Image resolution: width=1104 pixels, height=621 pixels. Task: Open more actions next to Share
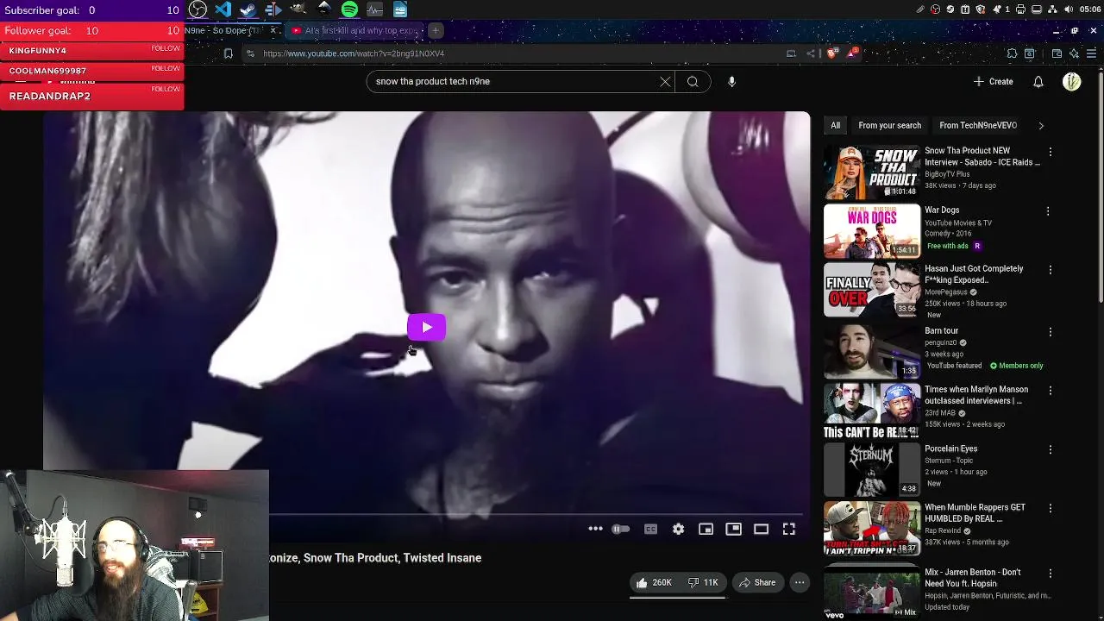(x=800, y=582)
